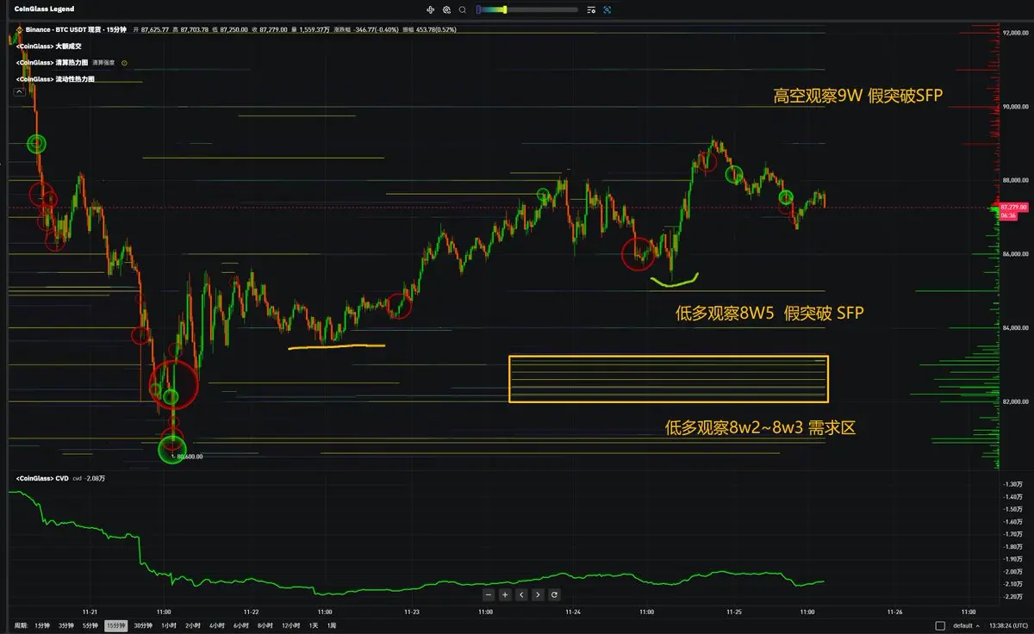Viewport: 1034px width, 634px height.
Task: Click the 90,000.00 price axis label
Action: click(x=1016, y=107)
